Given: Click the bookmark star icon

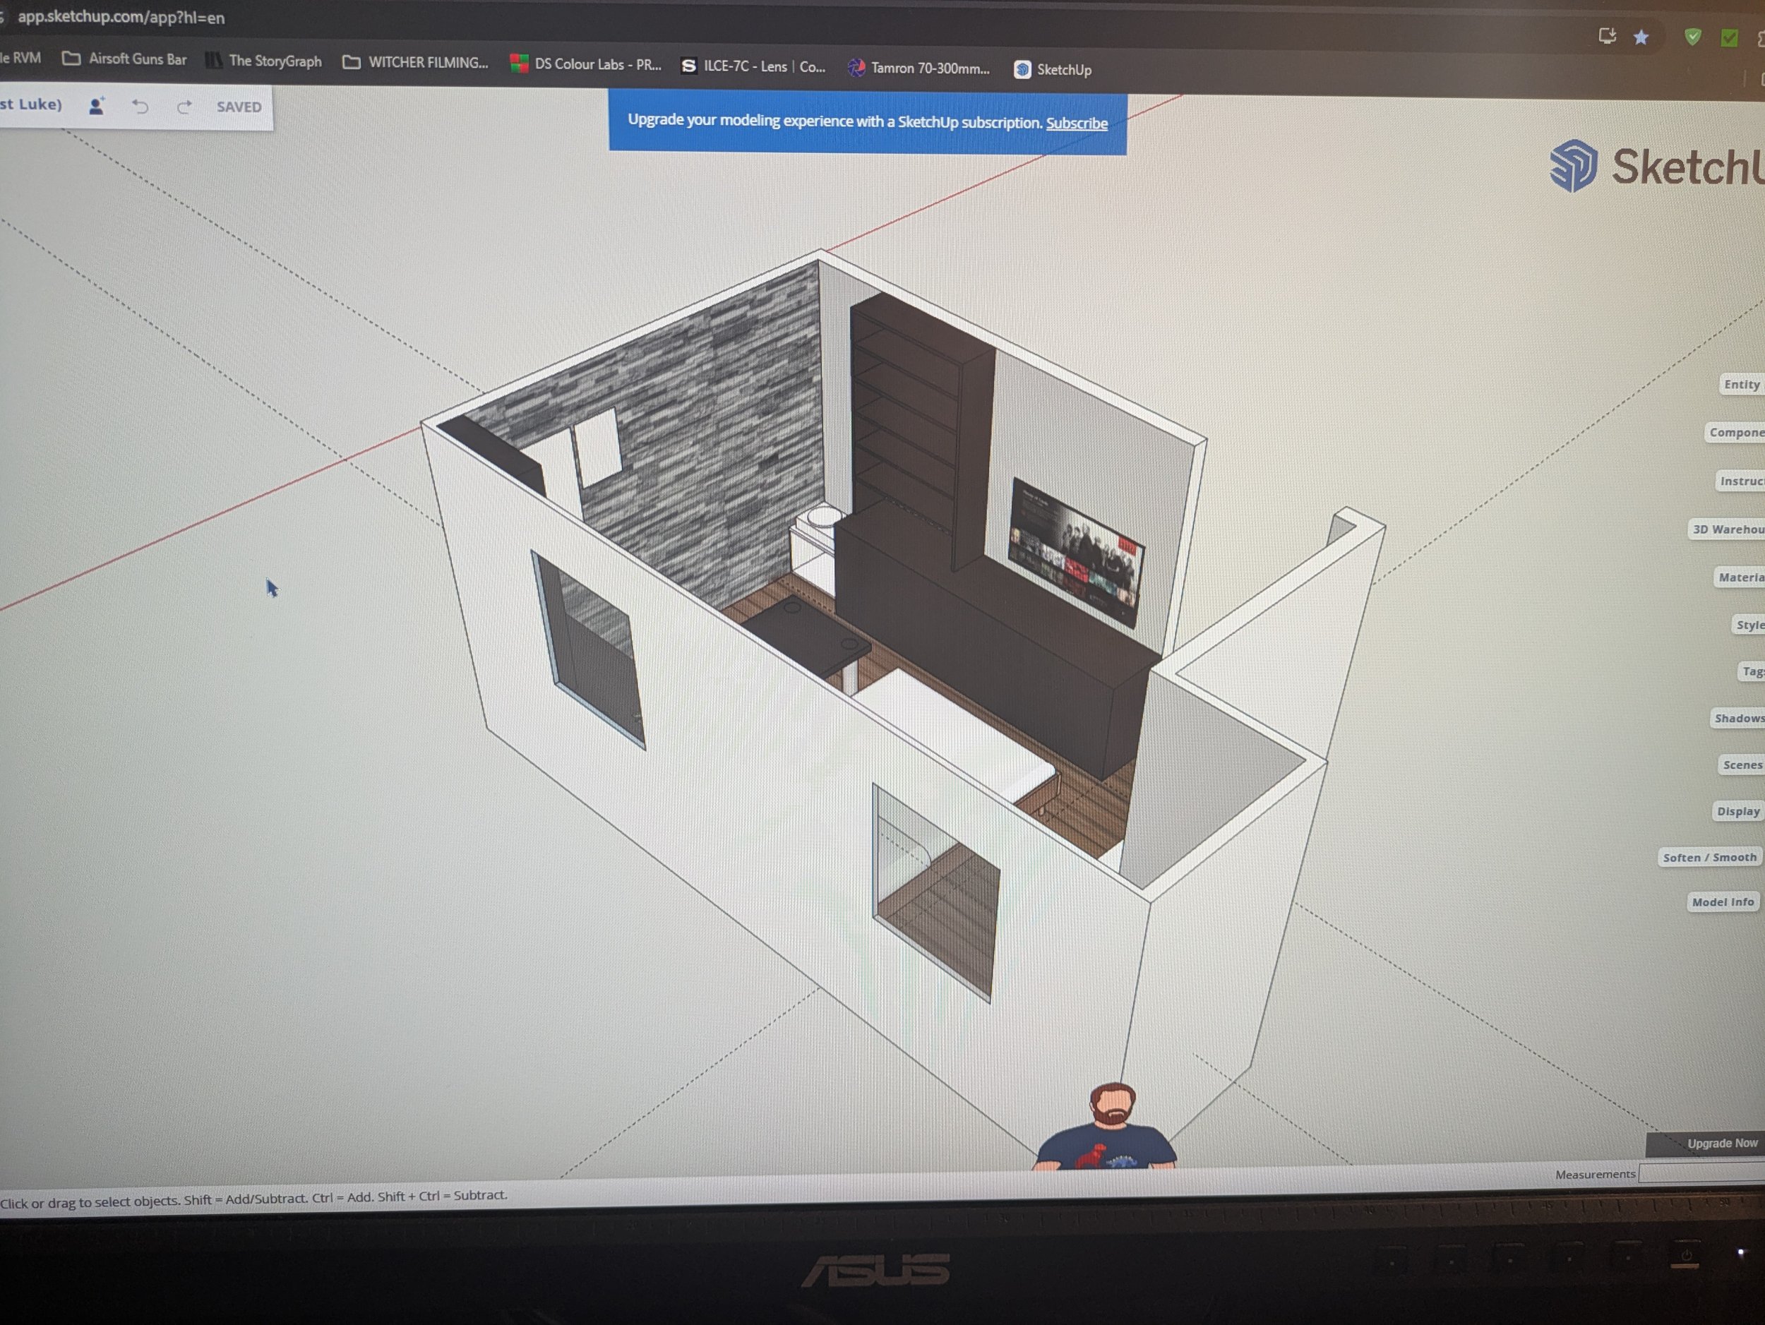Looking at the screenshot, I should point(1641,37).
